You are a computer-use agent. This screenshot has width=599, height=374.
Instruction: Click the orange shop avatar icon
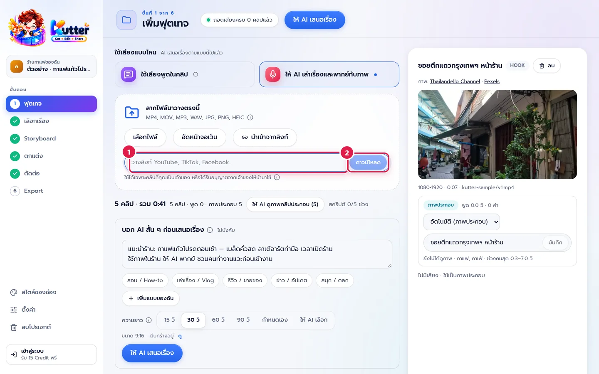17,66
